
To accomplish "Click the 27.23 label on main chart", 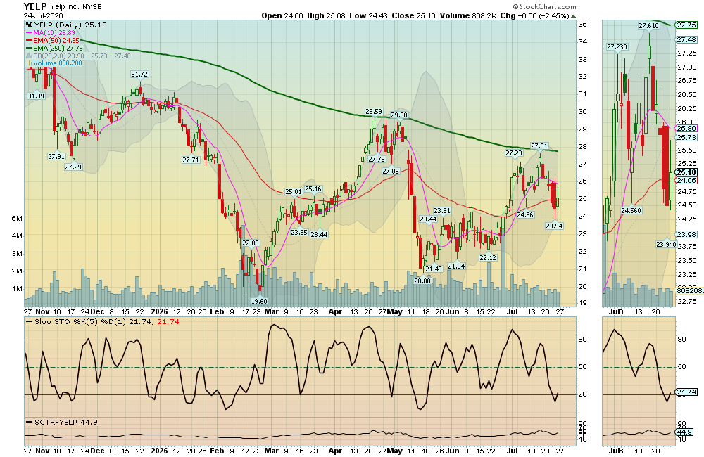I will pyautogui.click(x=514, y=153).
